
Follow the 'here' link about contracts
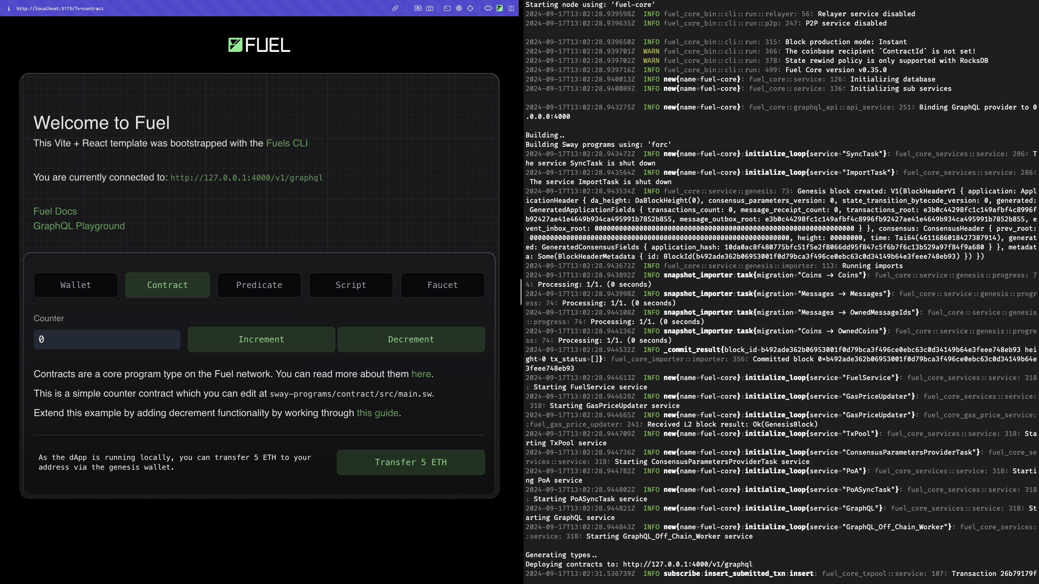pos(421,374)
